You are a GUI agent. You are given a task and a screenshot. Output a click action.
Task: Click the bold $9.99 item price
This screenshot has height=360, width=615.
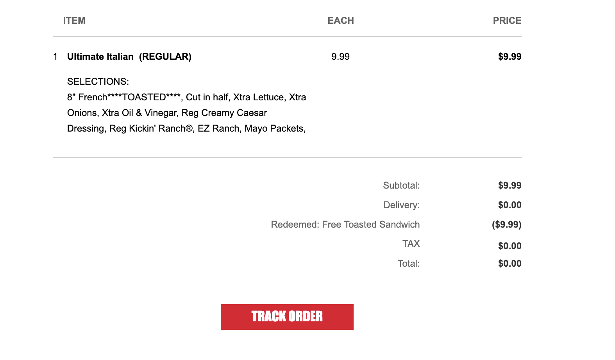[x=510, y=57]
